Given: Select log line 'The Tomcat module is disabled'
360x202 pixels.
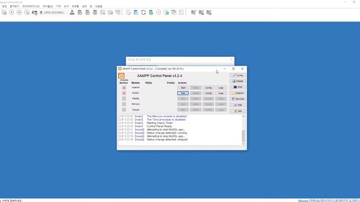Looking at the screenshot, I should tap(166, 120).
